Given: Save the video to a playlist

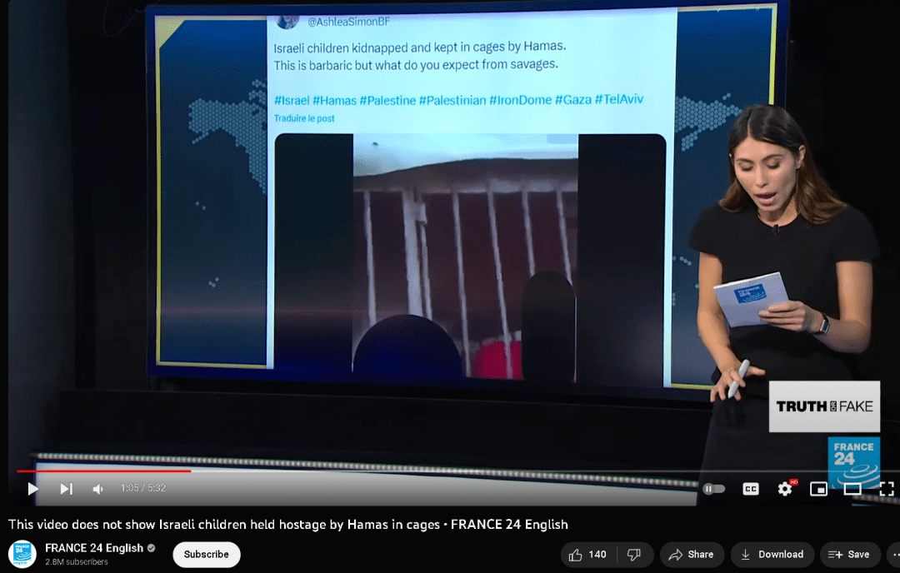Looking at the screenshot, I should [849, 554].
